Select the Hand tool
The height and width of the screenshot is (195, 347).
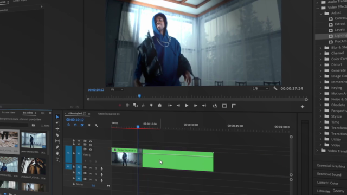57,153
